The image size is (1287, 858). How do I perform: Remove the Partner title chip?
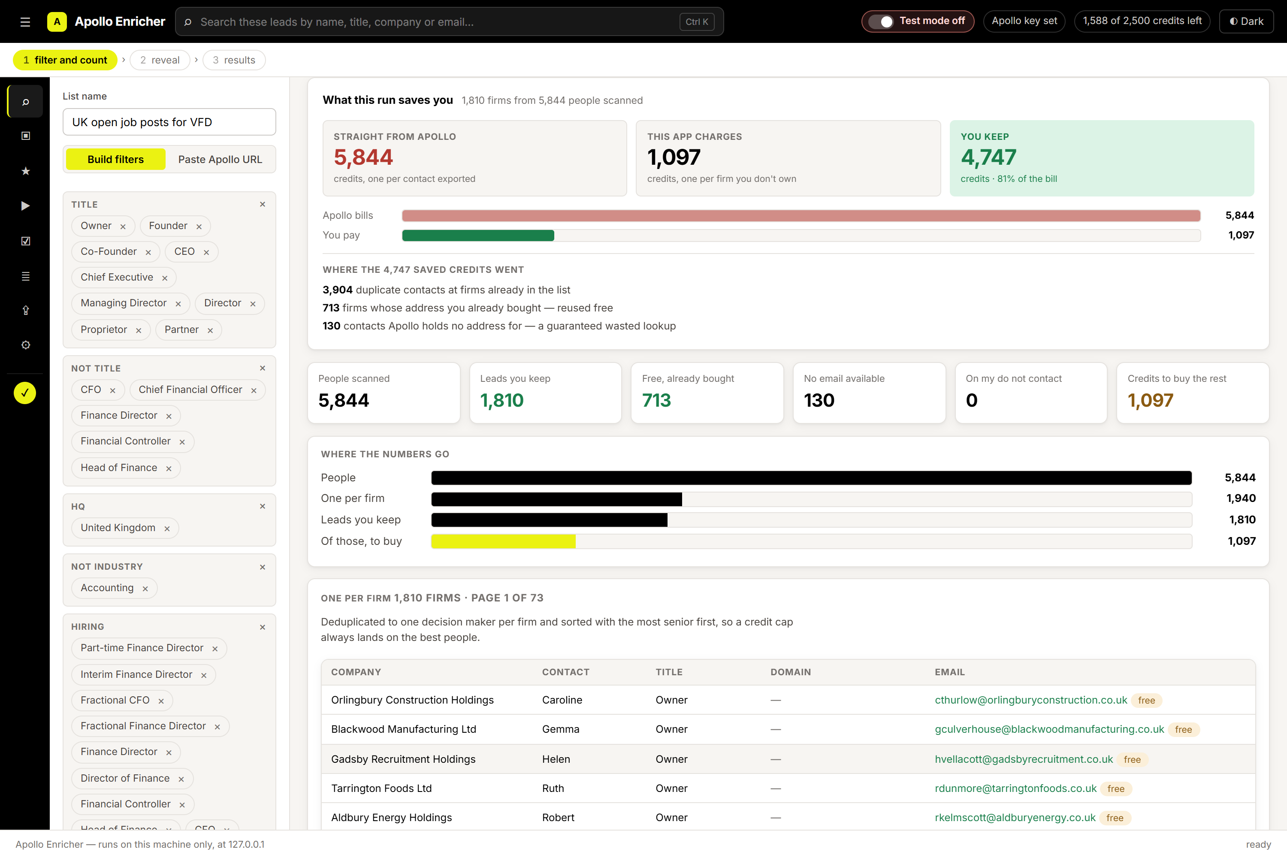tap(210, 330)
